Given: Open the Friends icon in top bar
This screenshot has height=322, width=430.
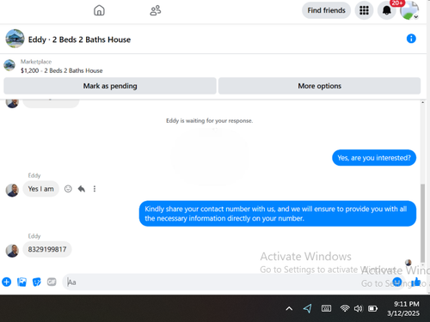Looking at the screenshot, I should click(x=156, y=10).
